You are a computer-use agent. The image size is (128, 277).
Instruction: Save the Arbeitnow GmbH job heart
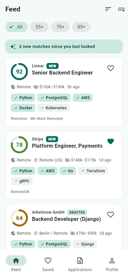pos(111,215)
